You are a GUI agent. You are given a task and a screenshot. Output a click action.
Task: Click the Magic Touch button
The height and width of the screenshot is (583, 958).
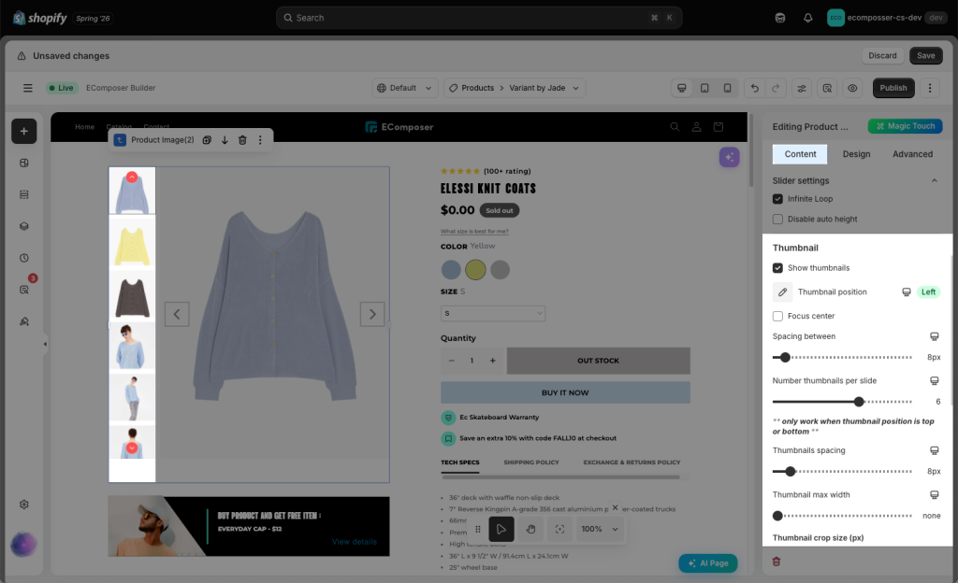(905, 126)
